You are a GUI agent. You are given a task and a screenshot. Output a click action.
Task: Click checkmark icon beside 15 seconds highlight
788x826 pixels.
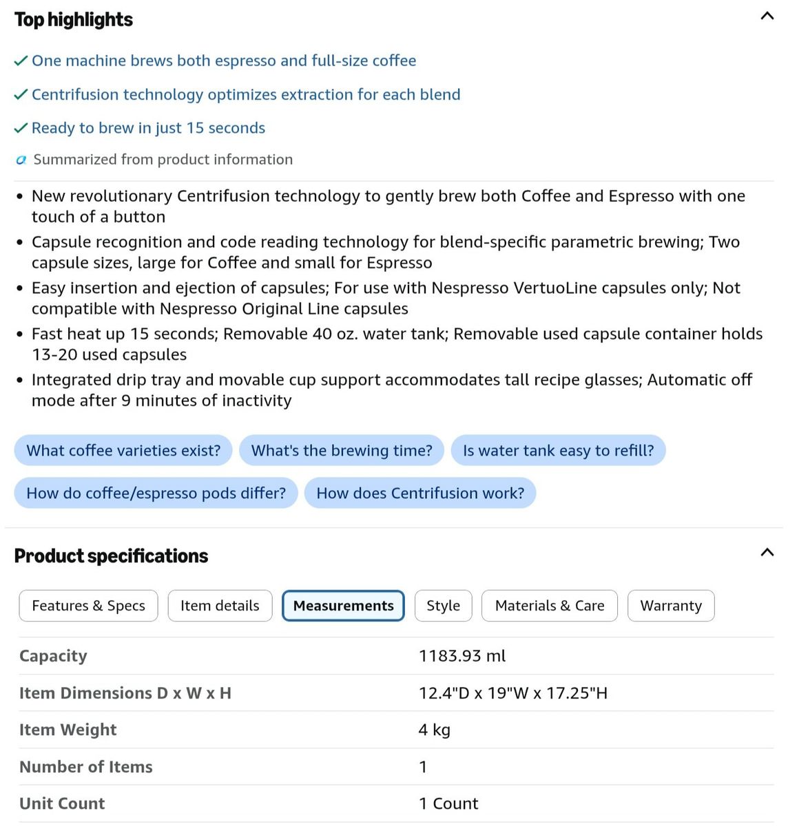pos(21,129)
